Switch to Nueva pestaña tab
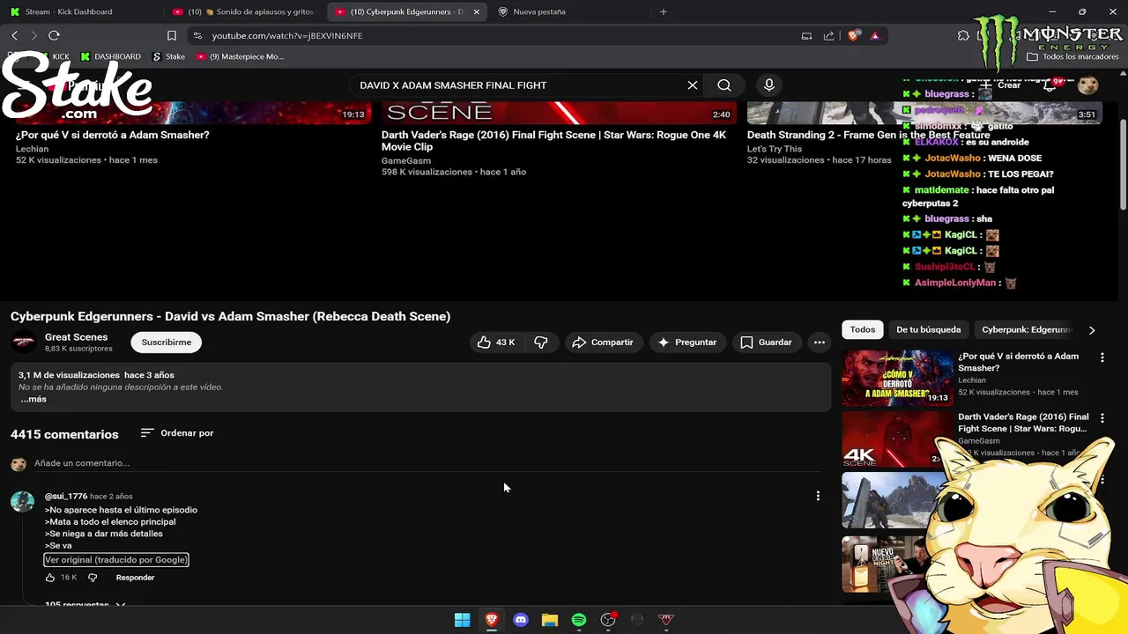 click(x=568, y=11)
